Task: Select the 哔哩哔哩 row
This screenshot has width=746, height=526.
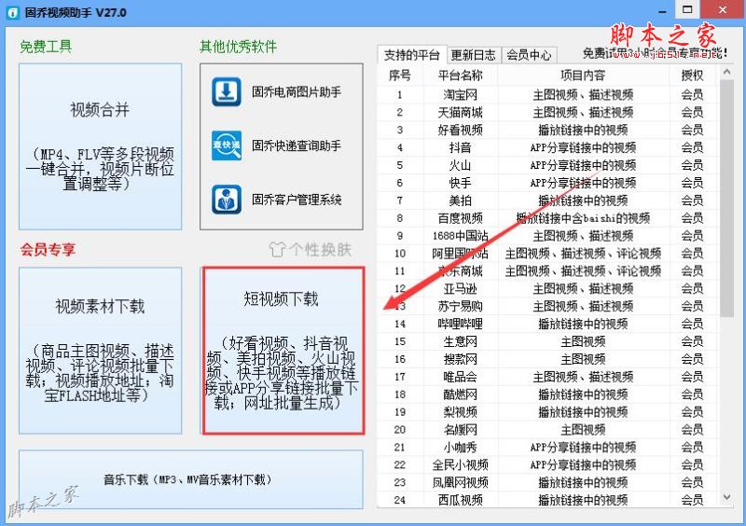Action: 547,324
